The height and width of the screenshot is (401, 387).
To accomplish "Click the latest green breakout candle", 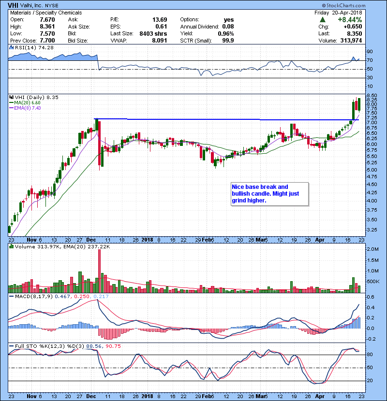I will pyautogui.click(x=359, y=104).
